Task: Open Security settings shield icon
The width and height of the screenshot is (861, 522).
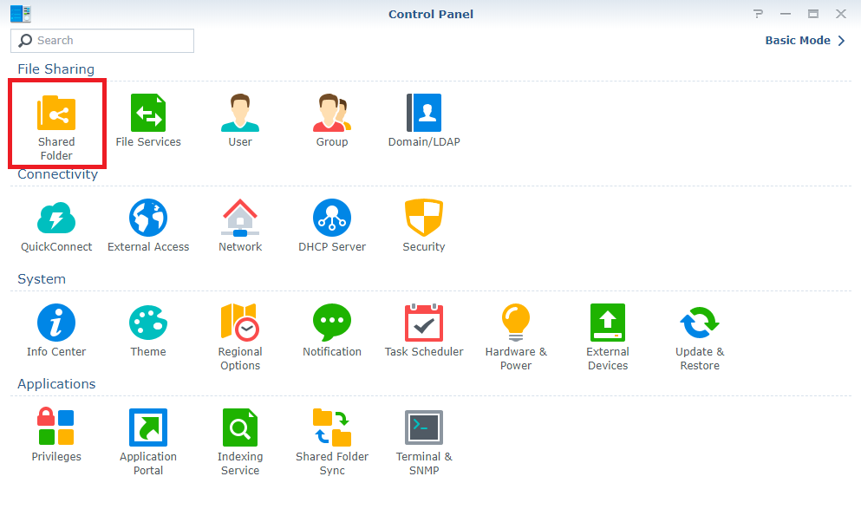Action: coord(424,219)
